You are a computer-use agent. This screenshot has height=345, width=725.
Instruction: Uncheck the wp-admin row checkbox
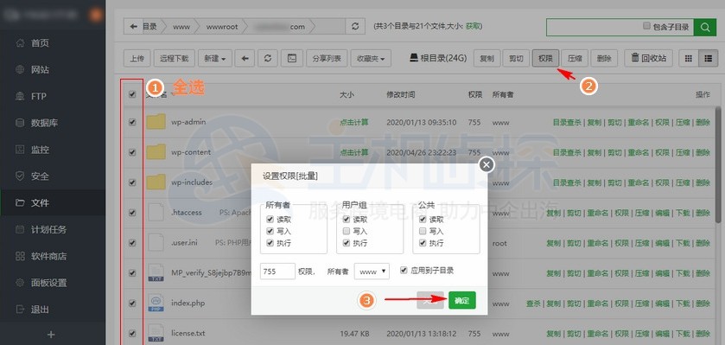(132, 122)
